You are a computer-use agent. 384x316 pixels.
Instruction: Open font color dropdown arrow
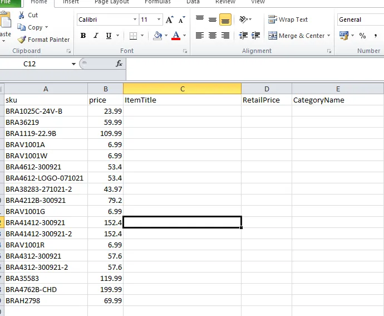(184, 36)
